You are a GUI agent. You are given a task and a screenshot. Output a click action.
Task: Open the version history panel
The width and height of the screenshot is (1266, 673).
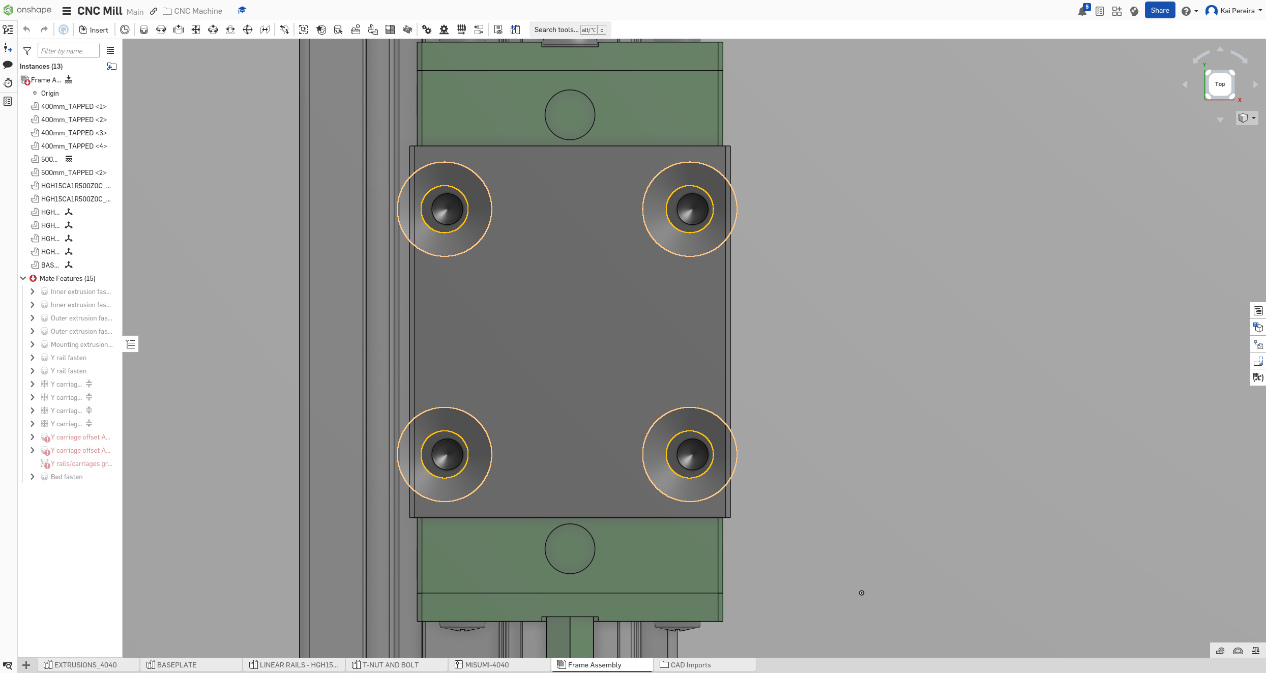pyautogui.click(x=8, y=83)
